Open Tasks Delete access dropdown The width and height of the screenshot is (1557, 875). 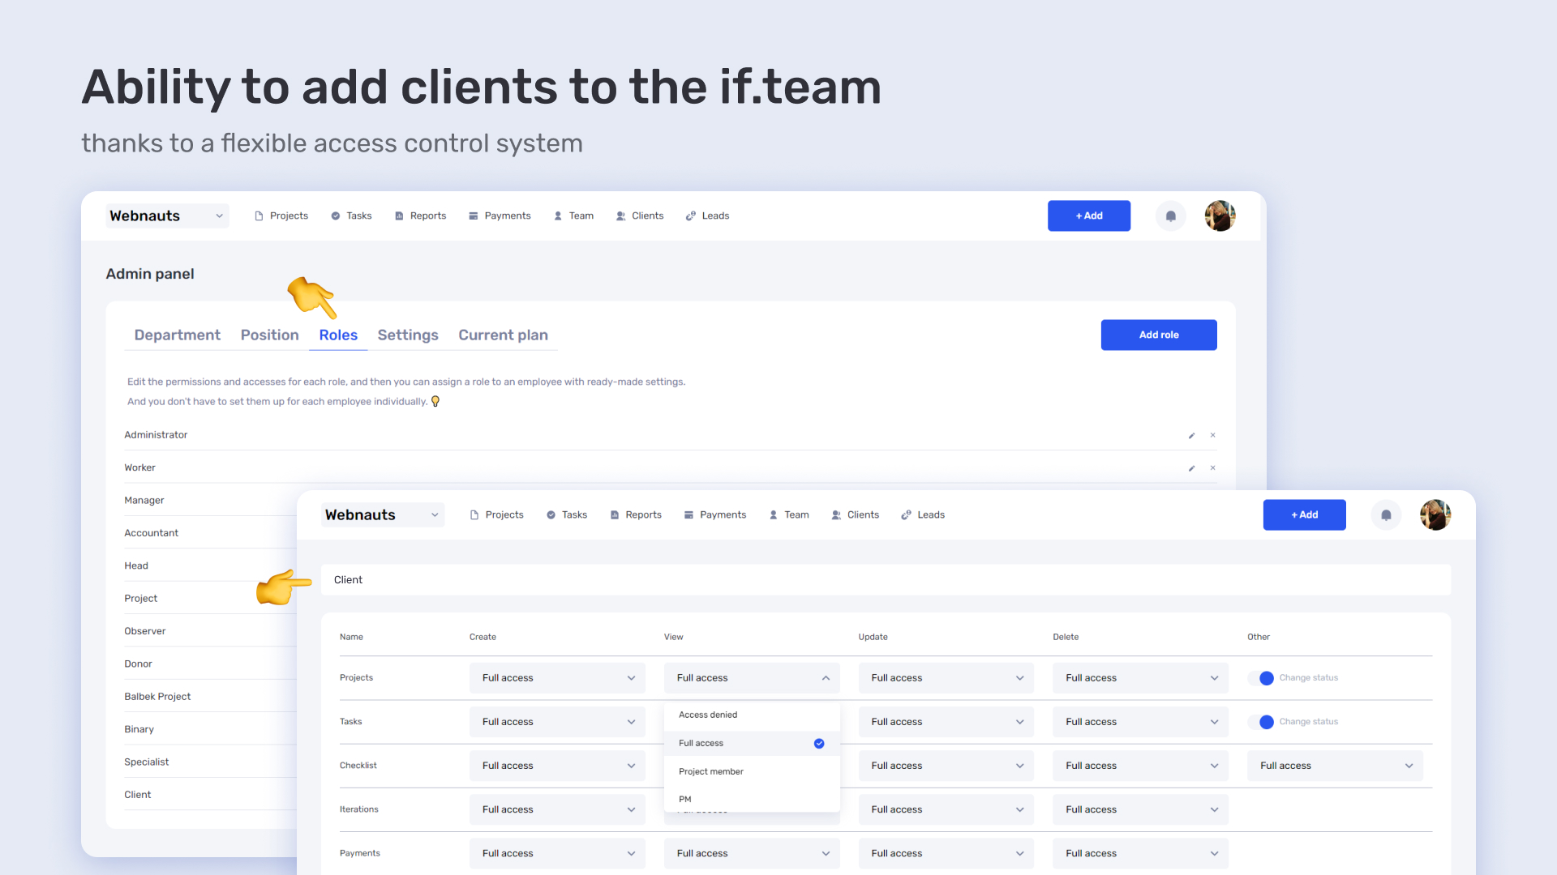point(1140,722)
